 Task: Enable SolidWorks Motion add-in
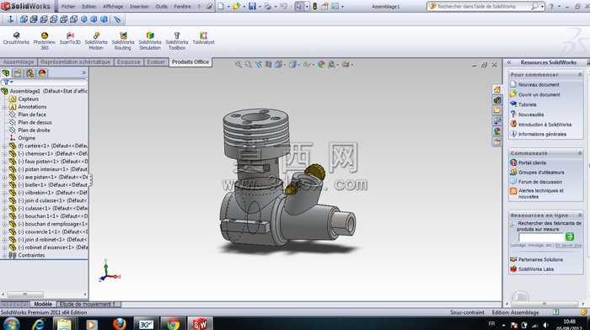96,41
